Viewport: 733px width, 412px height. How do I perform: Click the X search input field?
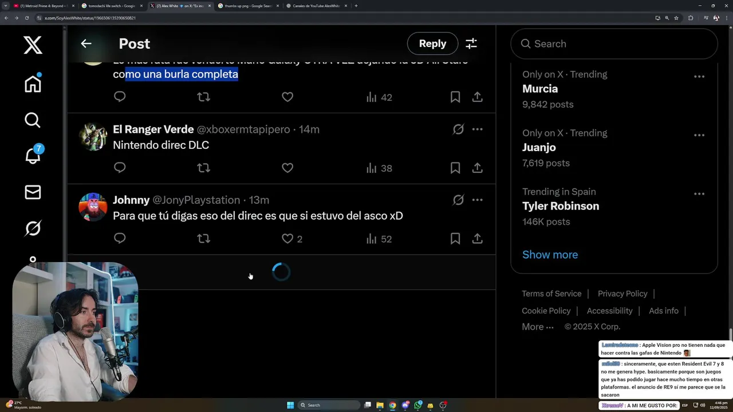point(614,43)
